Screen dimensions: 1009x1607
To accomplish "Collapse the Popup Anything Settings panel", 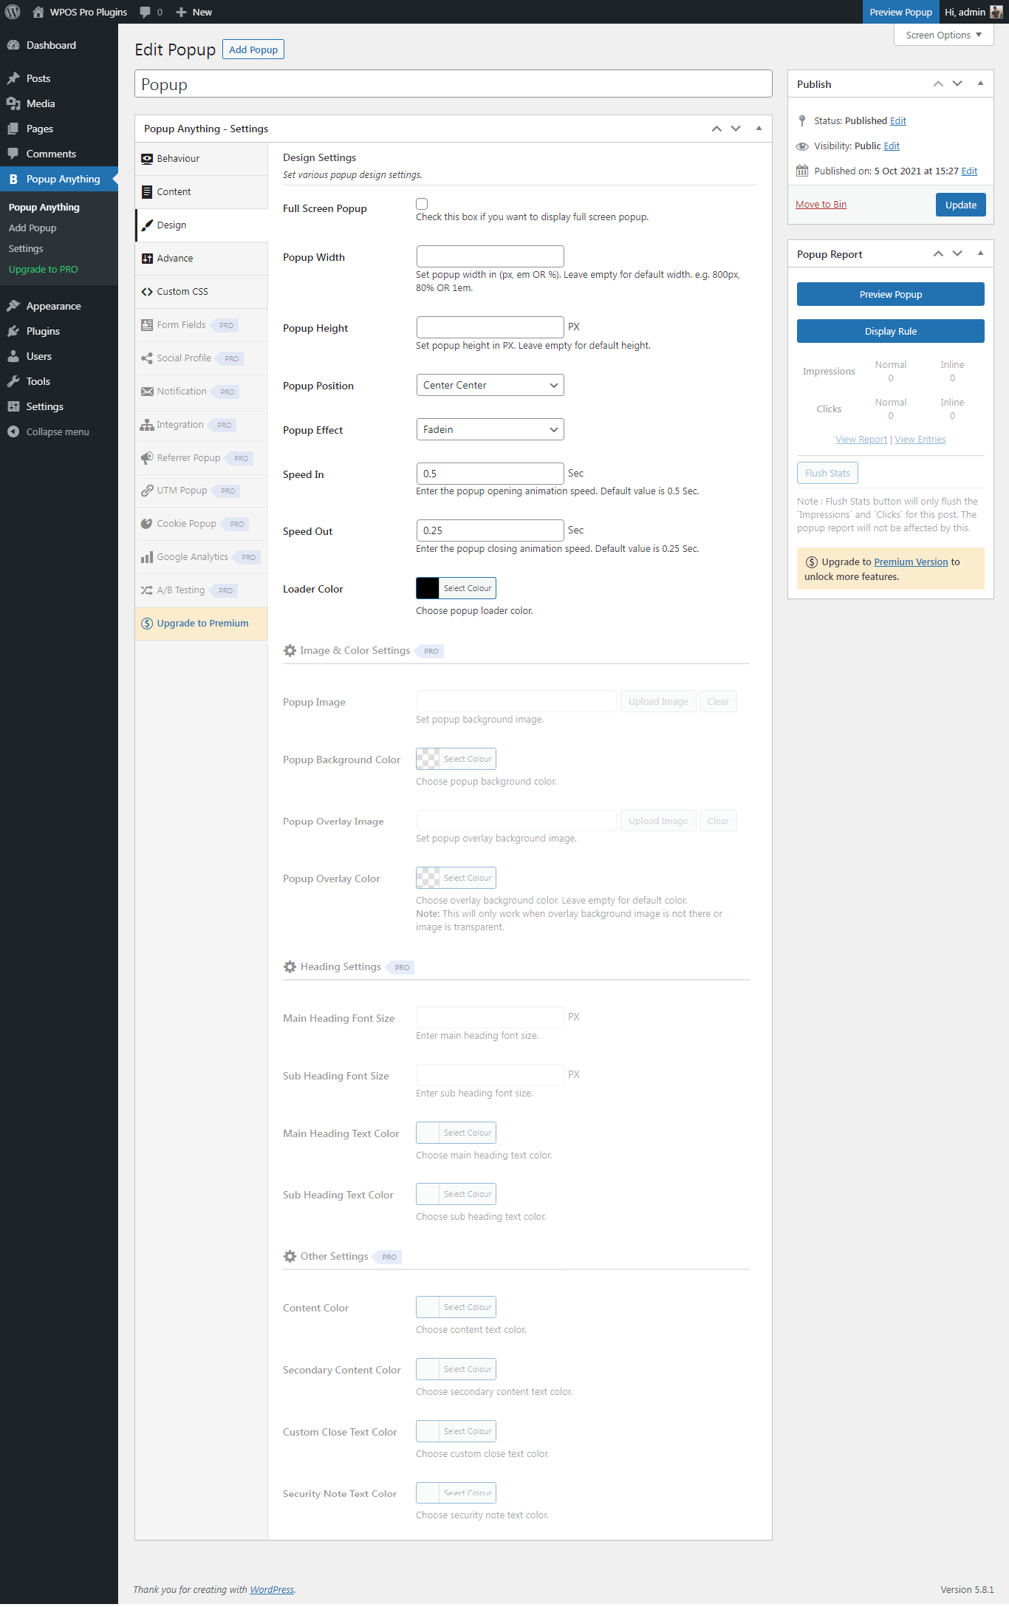I will pyautogui.click(x=759, y=129).
